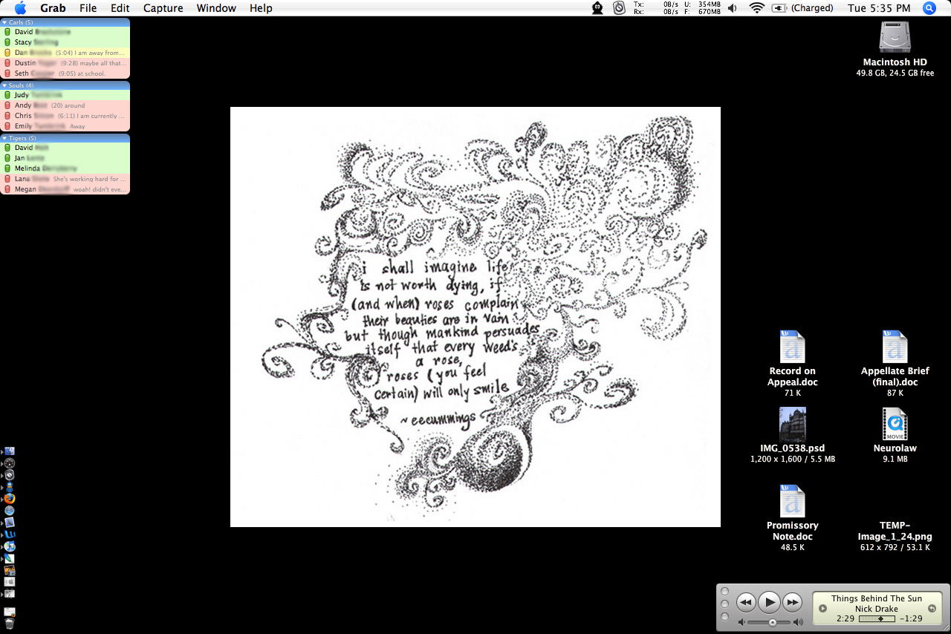
Task: Select Chris in the Souls group
Action: (x=65, y=116)
